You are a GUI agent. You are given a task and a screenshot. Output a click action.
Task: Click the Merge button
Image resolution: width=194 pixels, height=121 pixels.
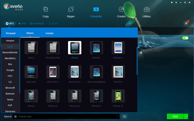[x=53, y=24]
